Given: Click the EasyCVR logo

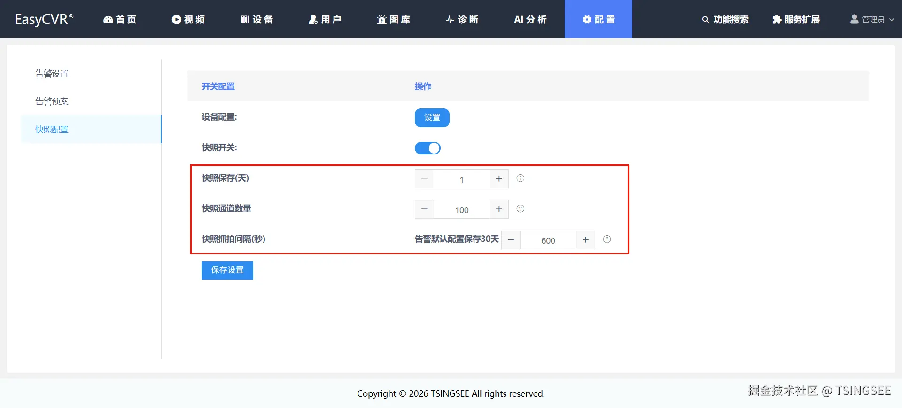Looking at the screenshot, I should pos(44,19).
